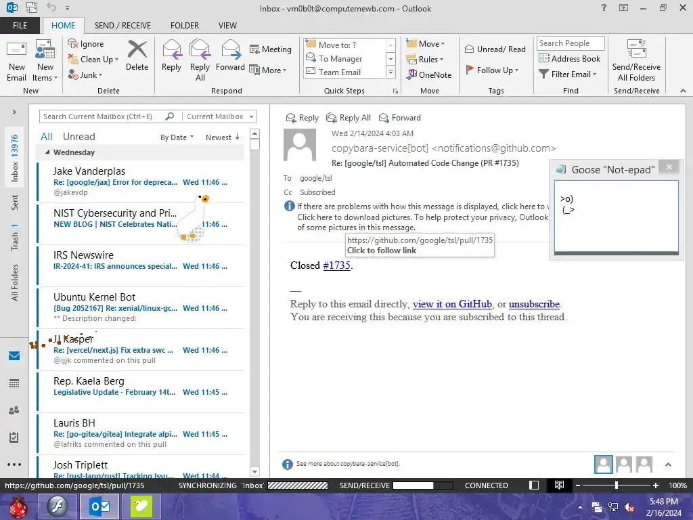Click the Ignore conversation icon

click(72, 43)
